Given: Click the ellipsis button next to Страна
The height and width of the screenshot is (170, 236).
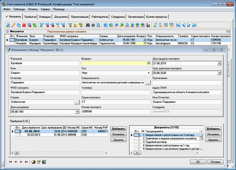Looking at the screenshot, I should click(x=77, y=102).
